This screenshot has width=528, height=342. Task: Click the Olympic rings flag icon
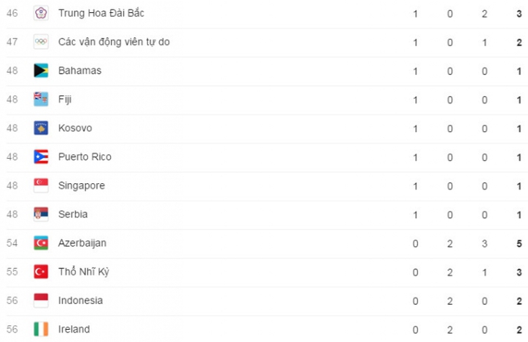pos(41,42)
